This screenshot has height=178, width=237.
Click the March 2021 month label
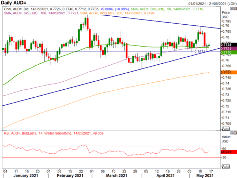pos(117,176)
